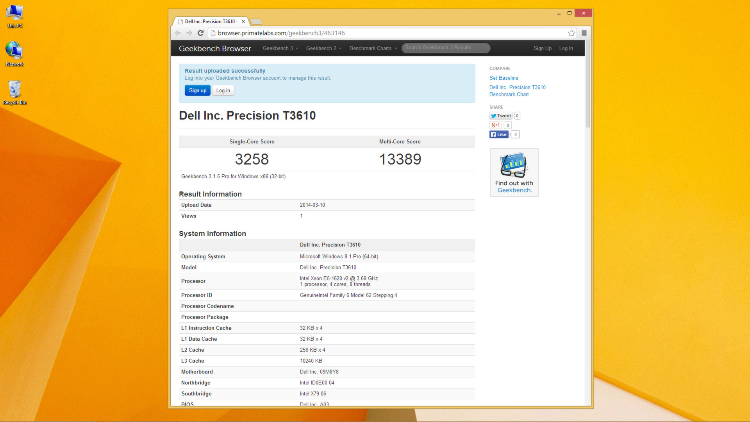The width and height of the screenshot is (750, 422).
Task: Click the Geekbench Browser home link
Action: [215, 48]
